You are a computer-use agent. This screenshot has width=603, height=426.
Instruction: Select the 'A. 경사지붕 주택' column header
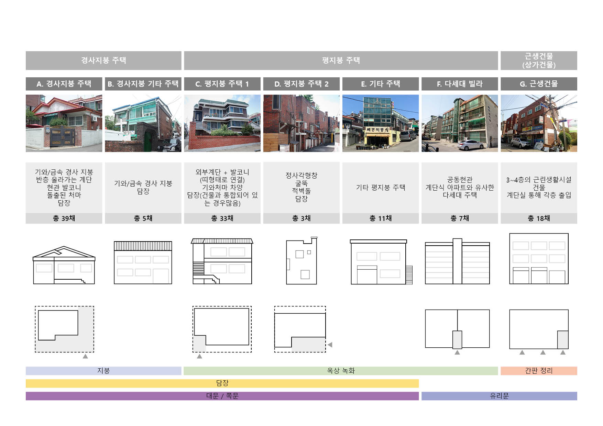pos(64,84)
